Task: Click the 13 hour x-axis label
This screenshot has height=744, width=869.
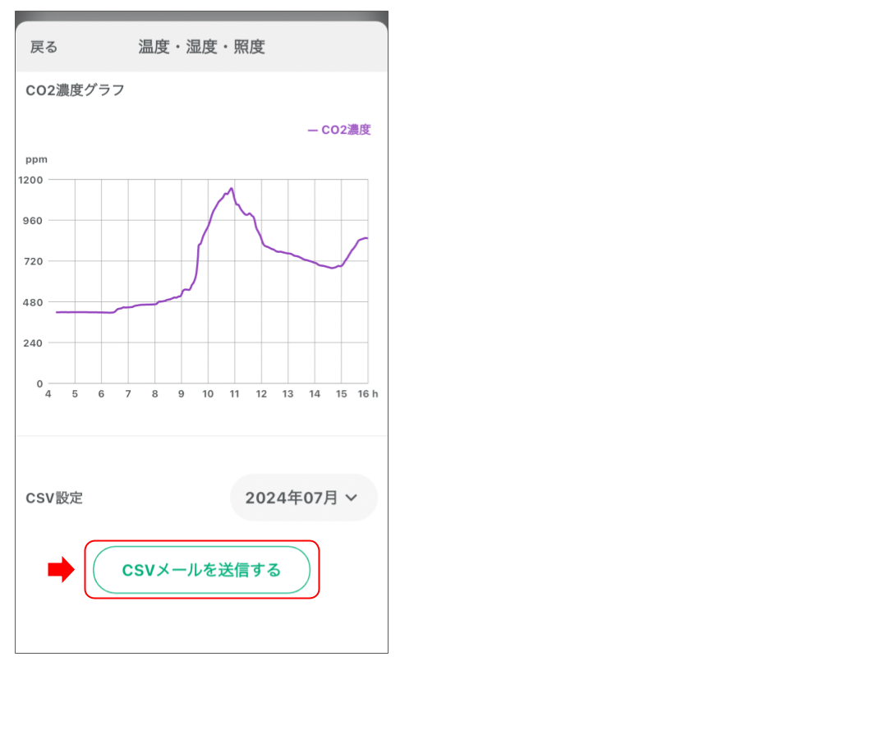Action: [x=287, y=394]
